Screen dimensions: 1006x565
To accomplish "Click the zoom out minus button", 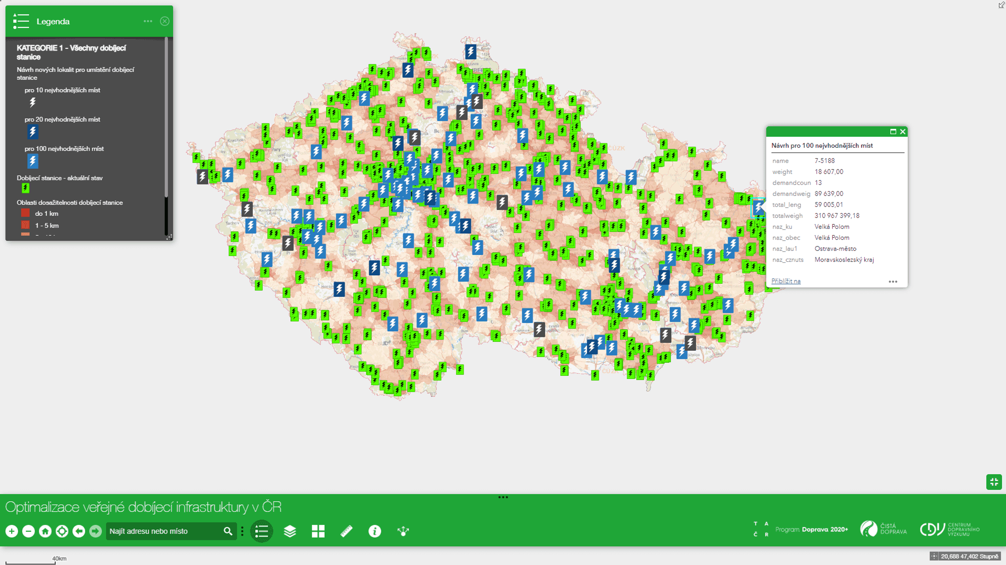I will click(x=29, y=531).
